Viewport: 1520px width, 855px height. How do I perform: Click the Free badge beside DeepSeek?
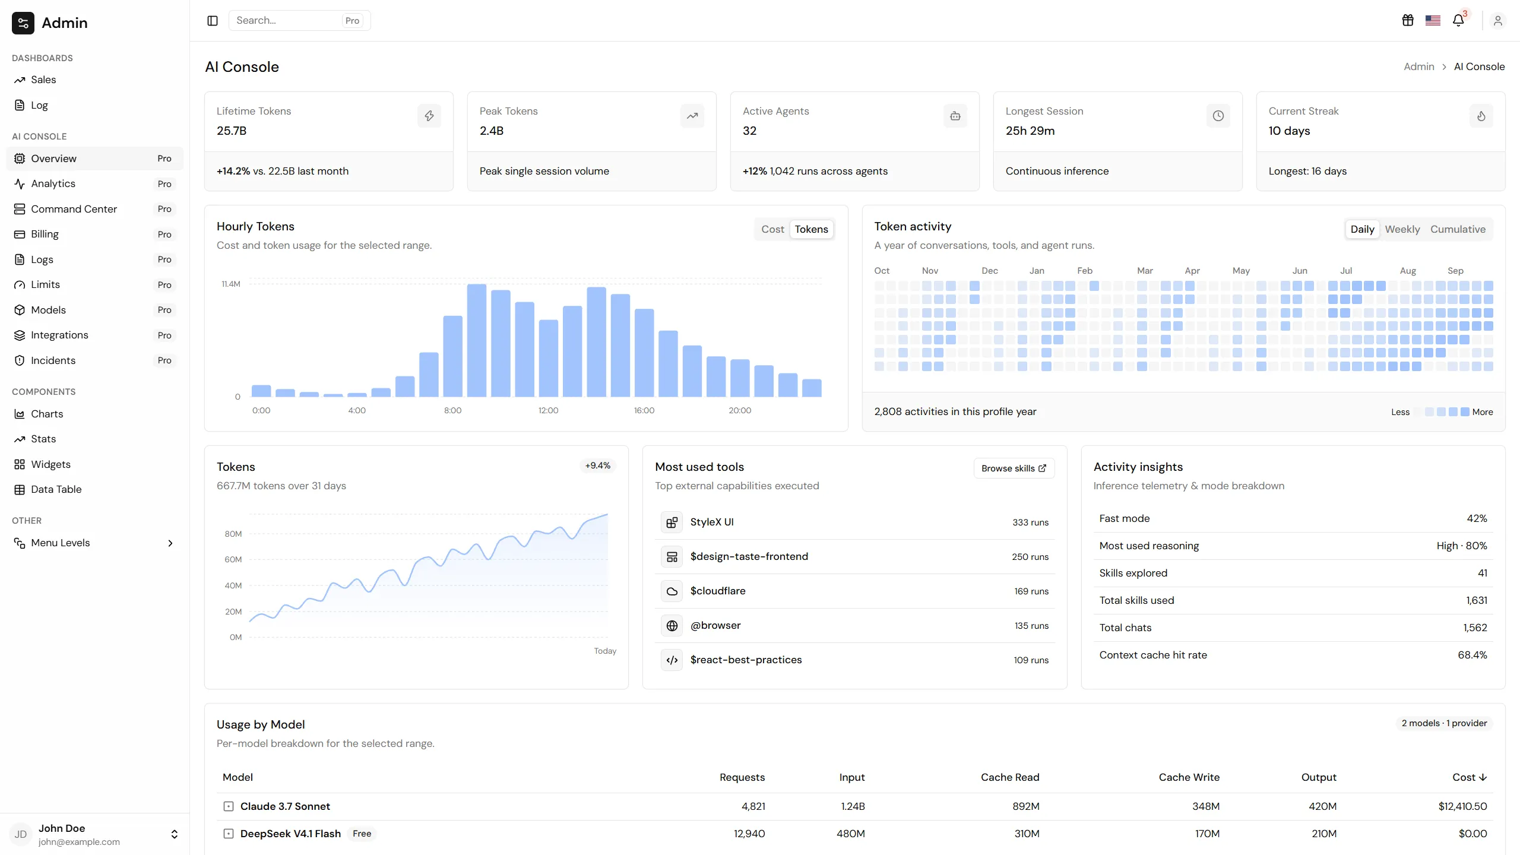pos(362,834)
